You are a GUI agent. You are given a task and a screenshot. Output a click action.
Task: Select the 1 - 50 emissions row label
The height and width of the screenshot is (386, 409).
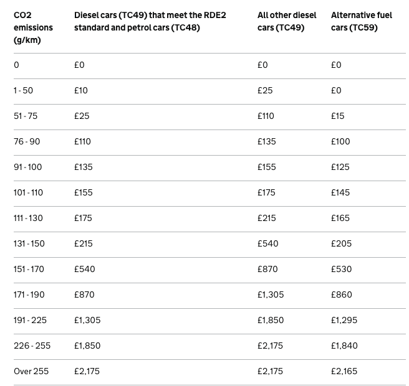[x=24, y=91]
